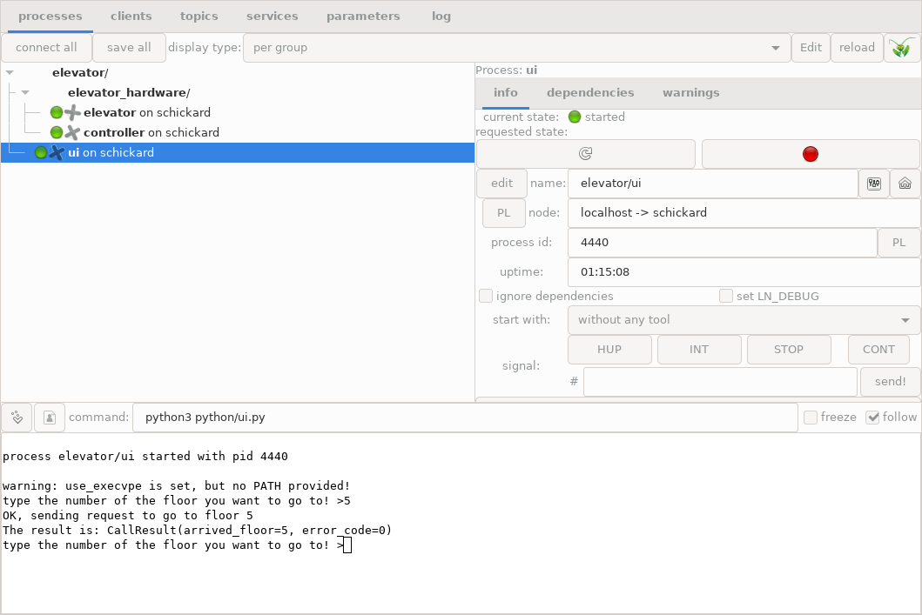This screenshot has height=615, width=922.
Task: Select the elevator/ root group label
Action: click(80, 73)
